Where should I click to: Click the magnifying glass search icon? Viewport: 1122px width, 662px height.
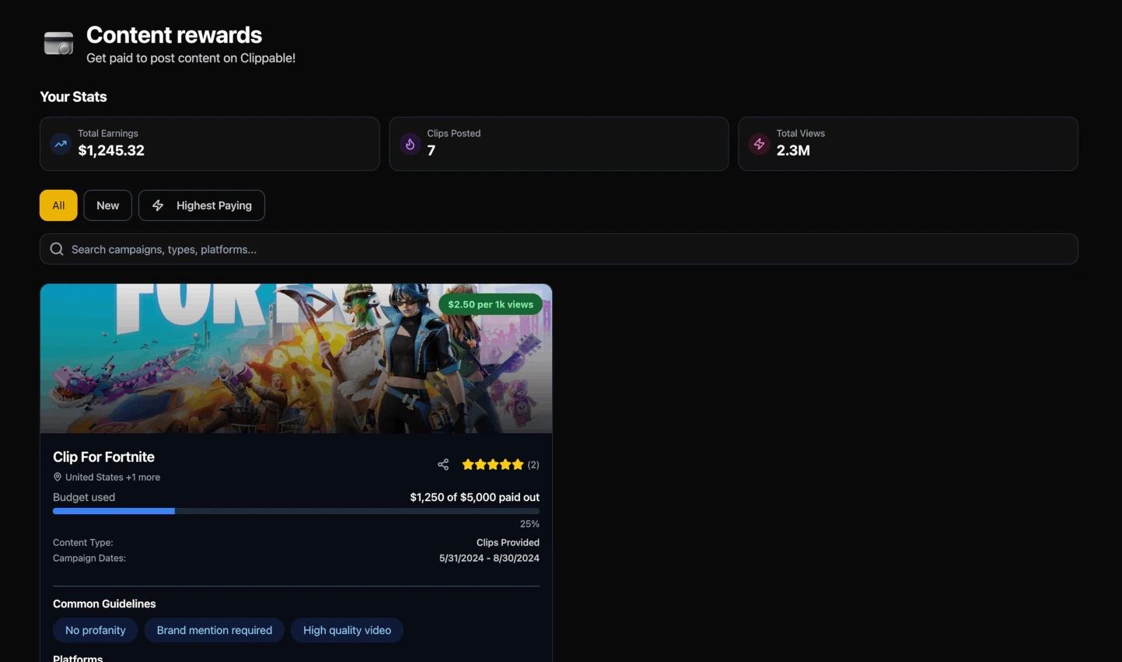pos(57,249)
